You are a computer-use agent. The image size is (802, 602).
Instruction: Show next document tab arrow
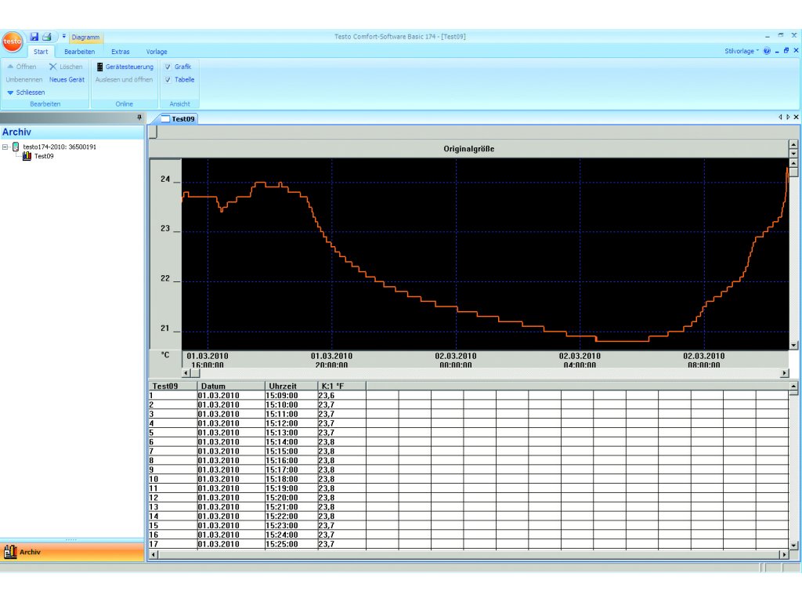[788, 118]
